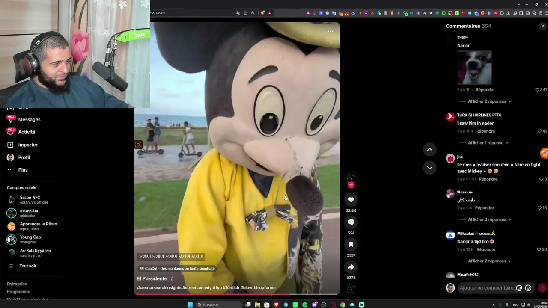Open WhatsApp from the taskbar

coord(295,305)
